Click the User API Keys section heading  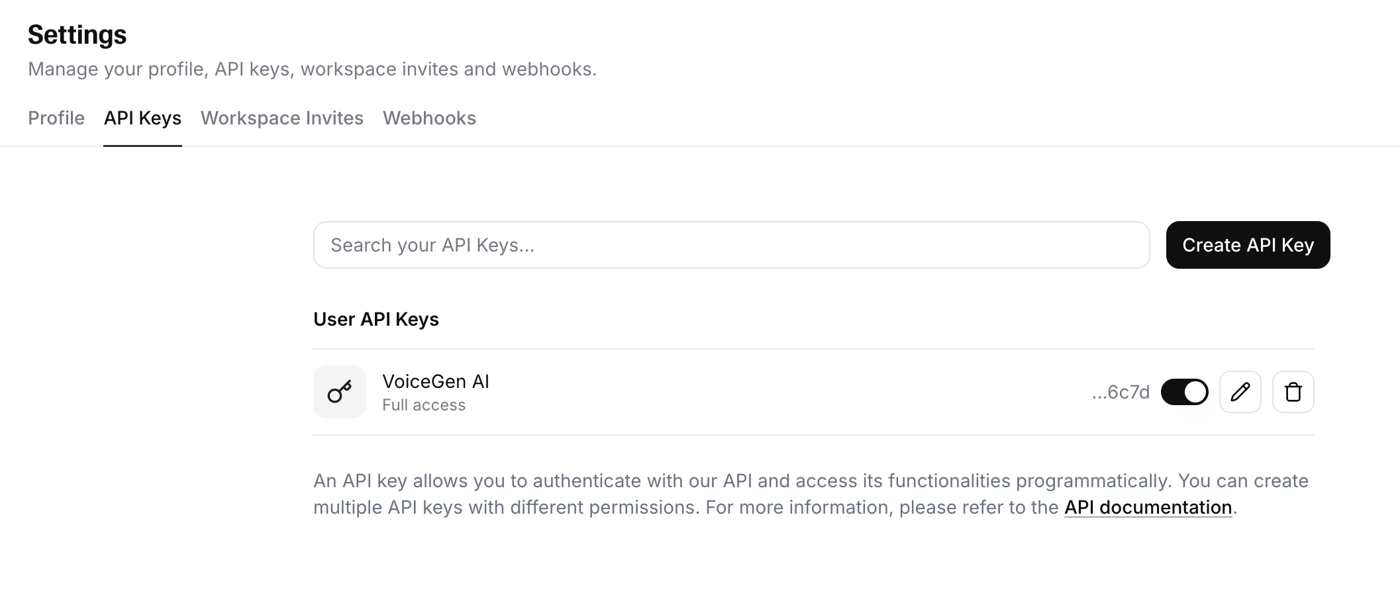(376, 319)
